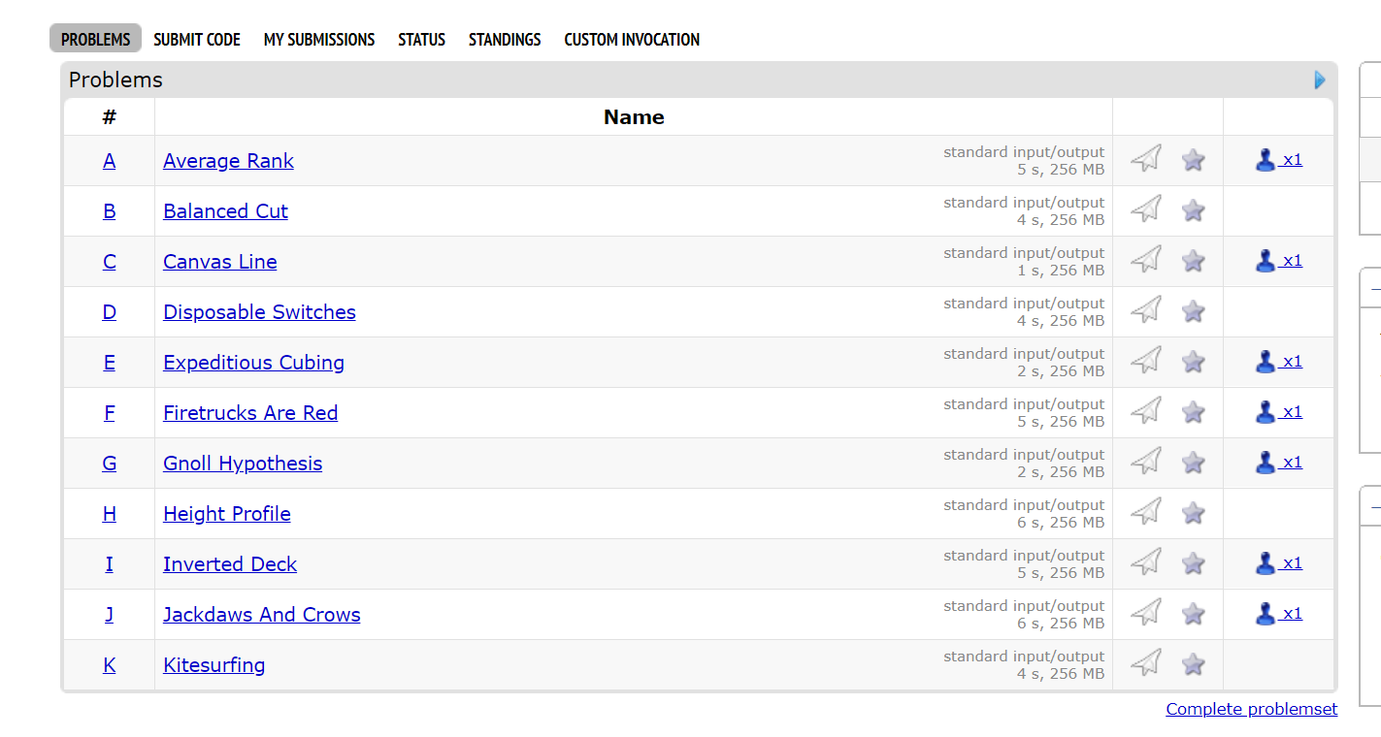The width and height of the screenshot is (1381, 737).
Task: Star the Disposable Switches problem
Action: pyautogui.click(x=1194, y=310)
